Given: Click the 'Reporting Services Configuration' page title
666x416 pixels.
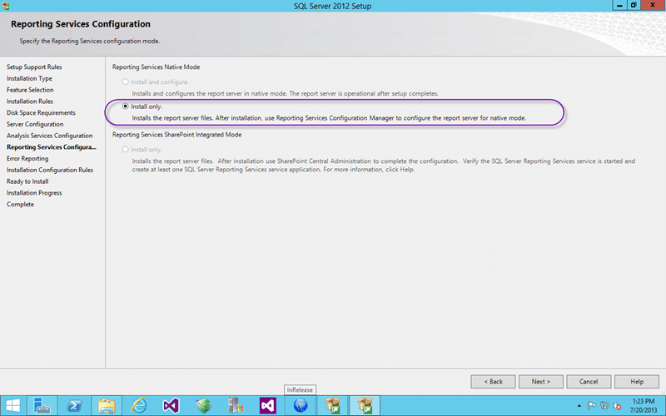Looking at the screenshot, I should pyautogui.click(x=81, y=24).
